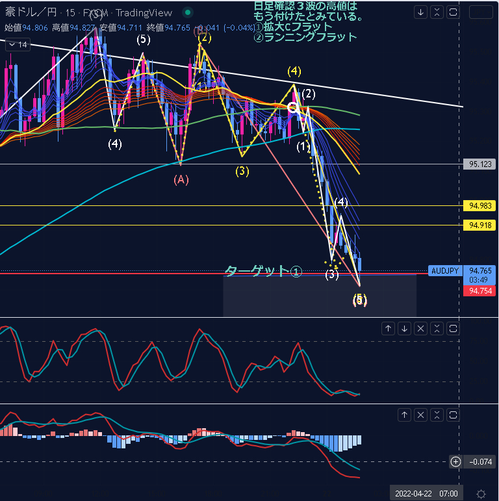Click the plus button beside -0.074
The height and width of the screenshot is (501, 499).
pyautogui.click(x=455, y=462)
